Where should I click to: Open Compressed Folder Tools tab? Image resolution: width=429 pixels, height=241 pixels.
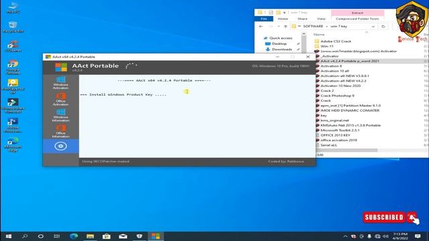coord(357,19)
